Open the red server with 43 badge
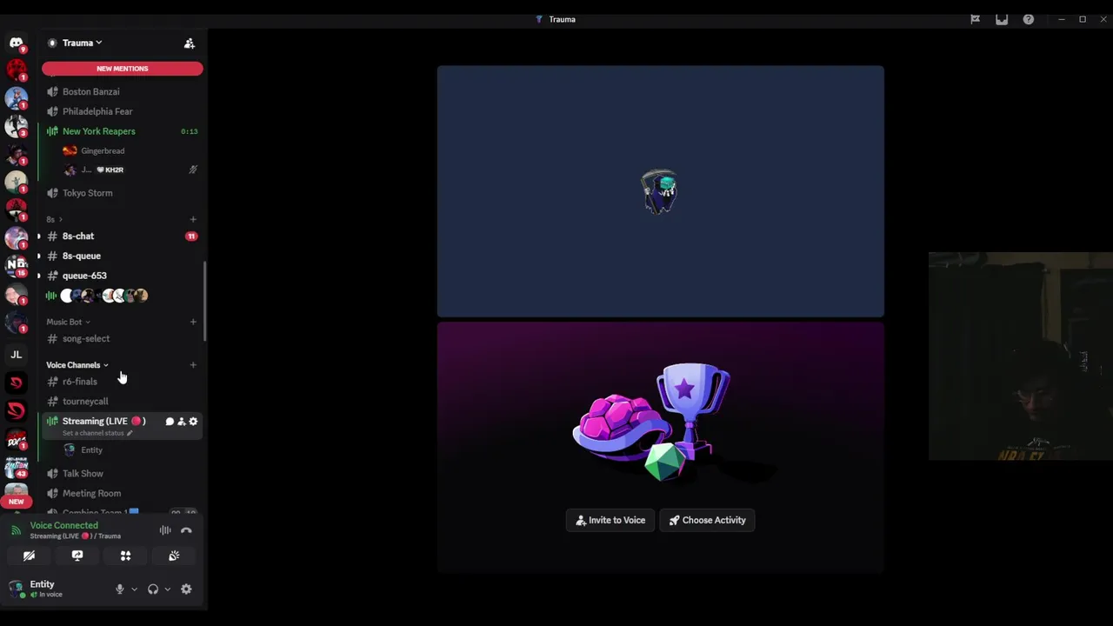1113x626 pixels. 16,469
